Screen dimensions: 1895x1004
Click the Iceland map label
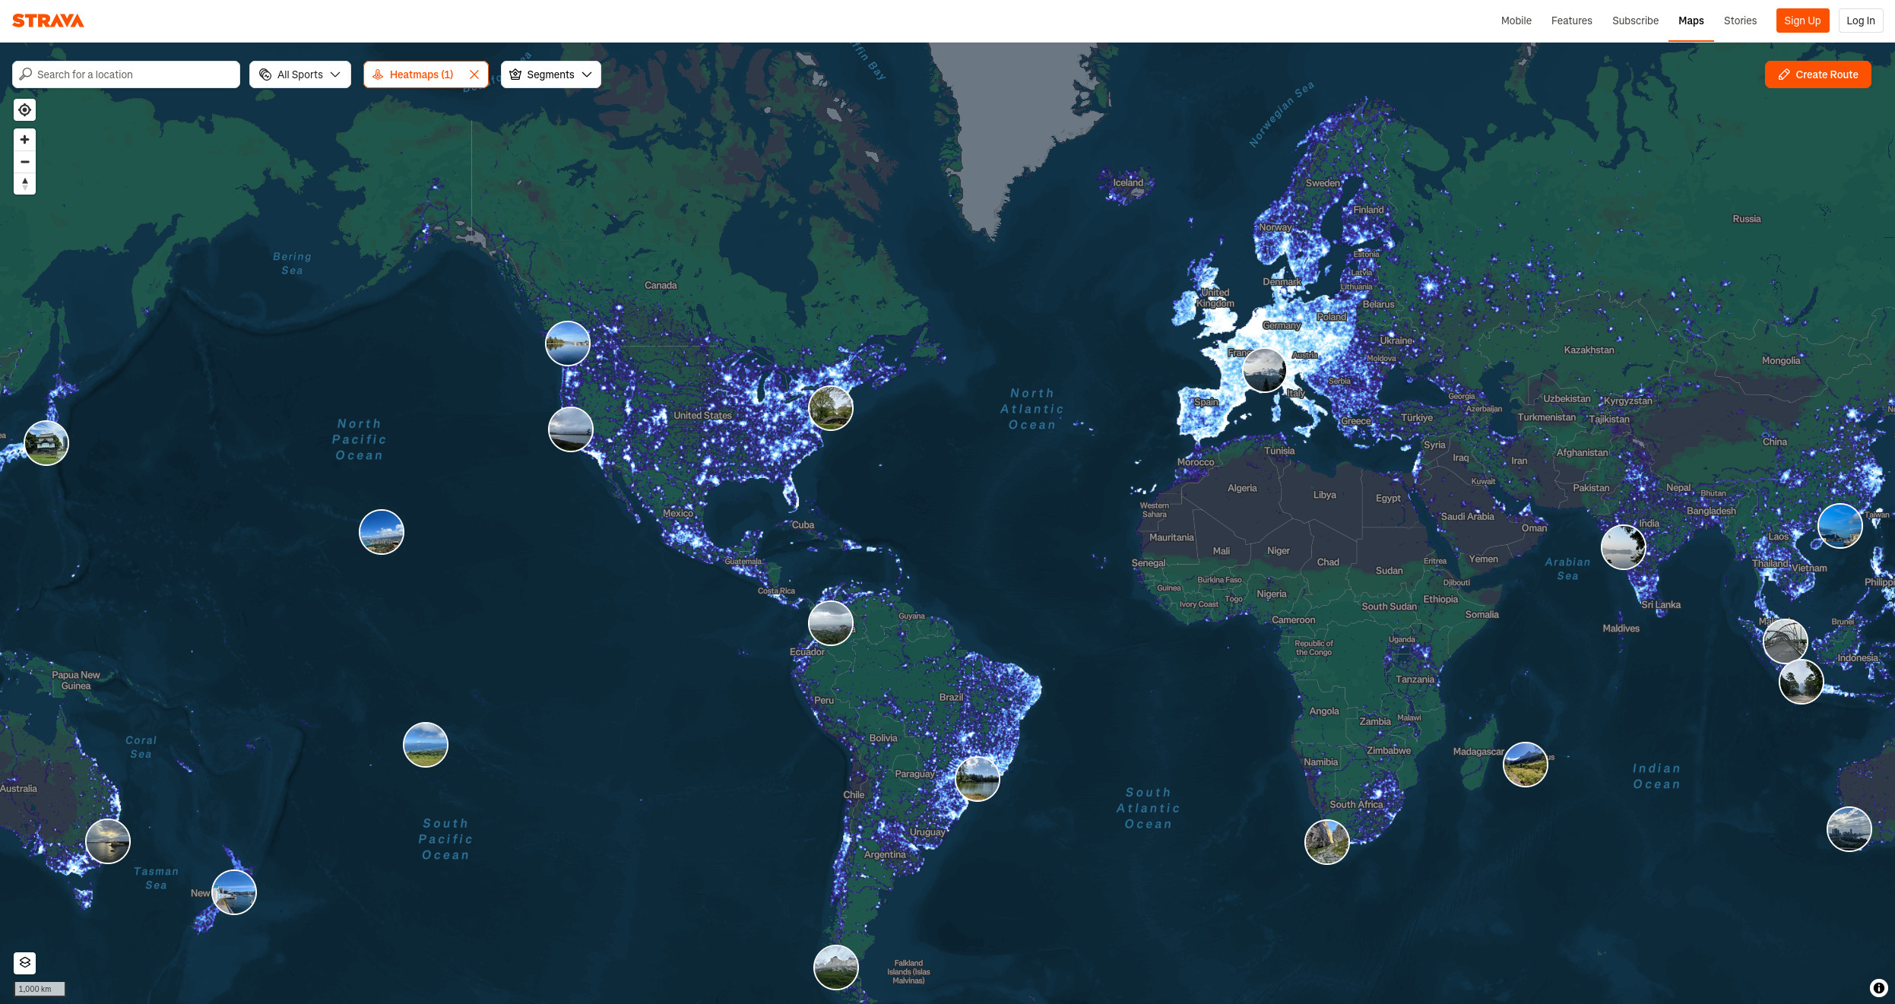[1128, 182]
